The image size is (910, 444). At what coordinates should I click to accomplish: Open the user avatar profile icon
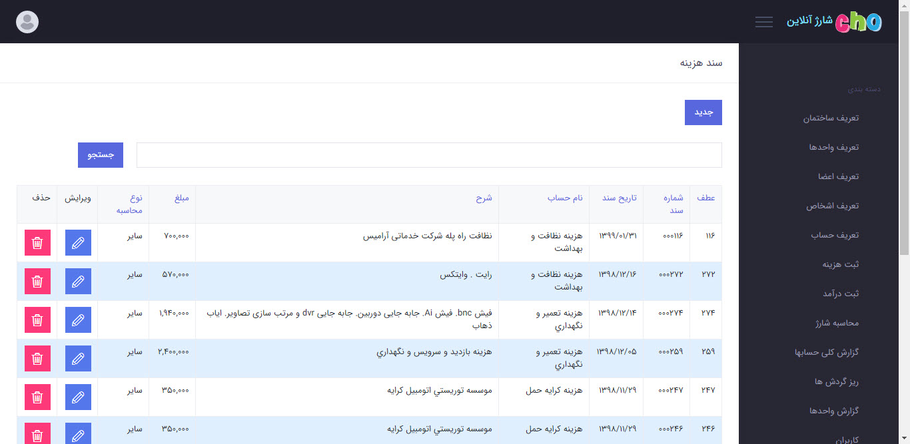(27, 22)
